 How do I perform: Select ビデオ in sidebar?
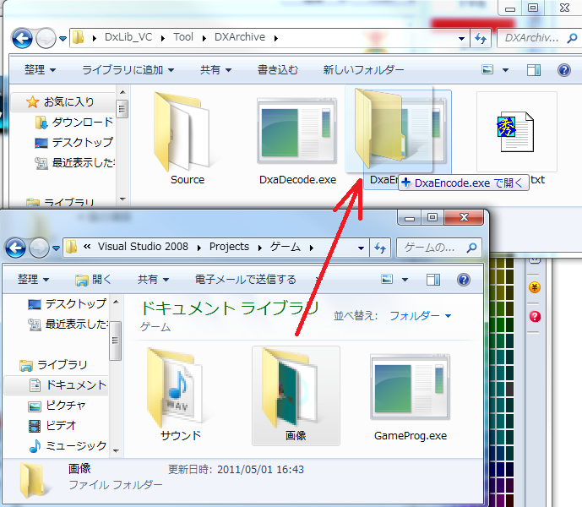pos(52,425)
